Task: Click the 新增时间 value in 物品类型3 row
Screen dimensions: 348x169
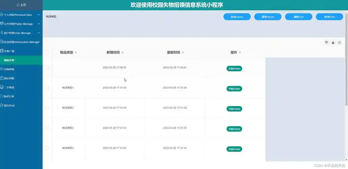Action: 115,128
